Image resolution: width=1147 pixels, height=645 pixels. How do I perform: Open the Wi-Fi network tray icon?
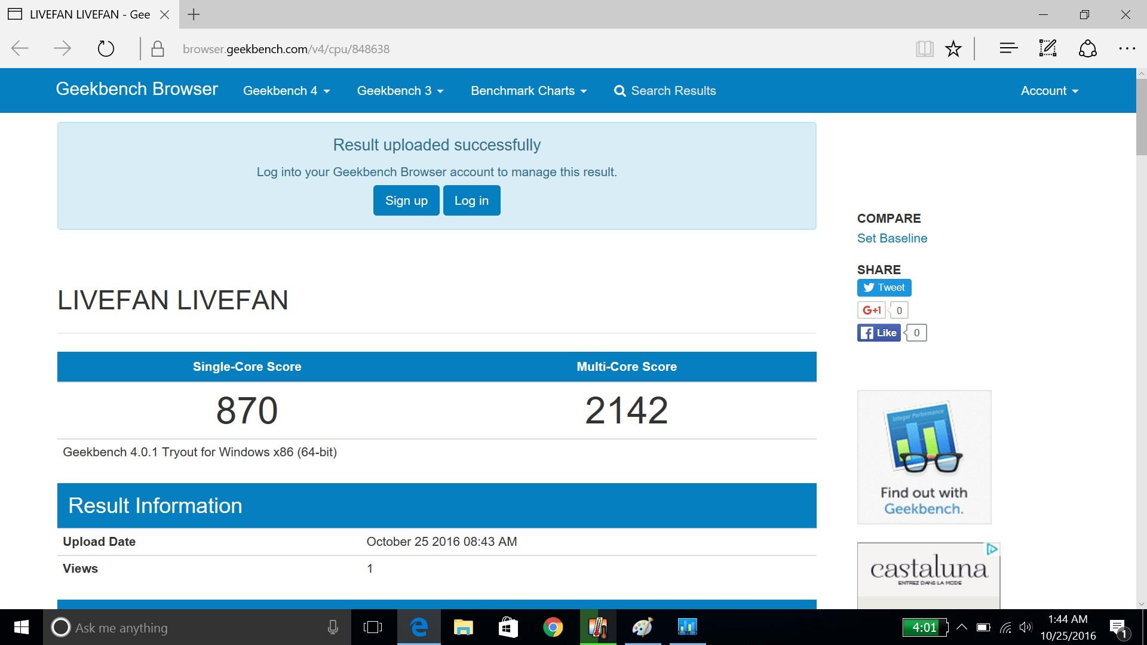(1005, 627)
